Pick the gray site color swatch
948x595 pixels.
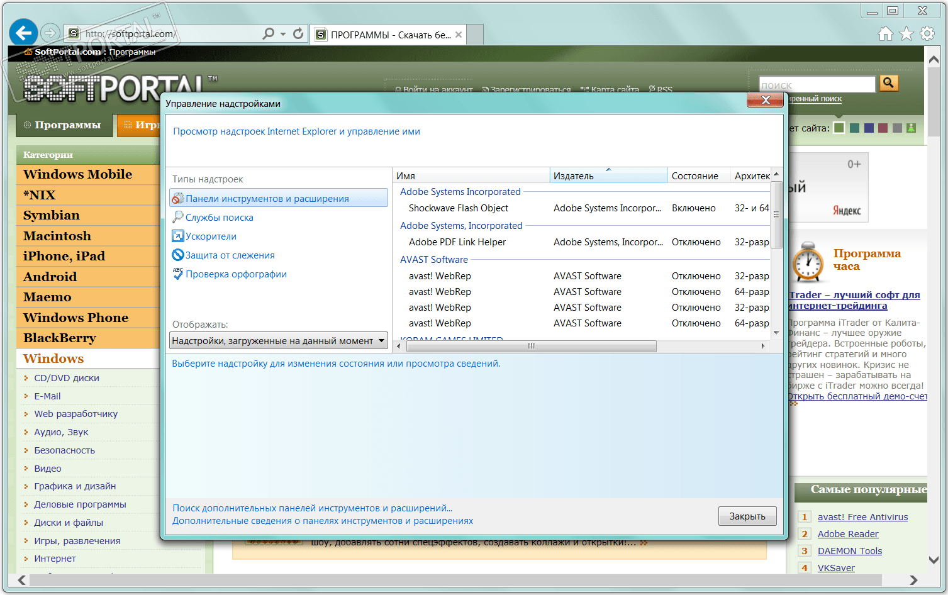897,128
